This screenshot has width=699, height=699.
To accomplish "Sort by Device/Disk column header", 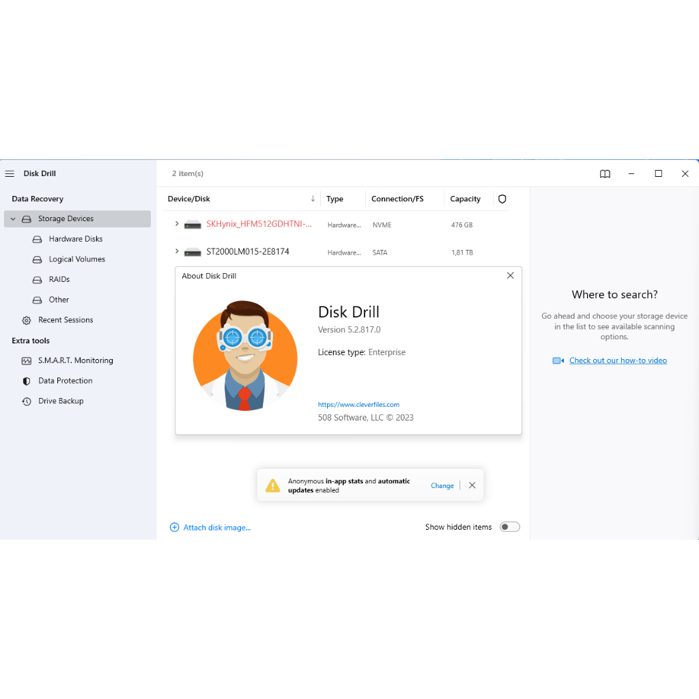I will pos(188,199).
